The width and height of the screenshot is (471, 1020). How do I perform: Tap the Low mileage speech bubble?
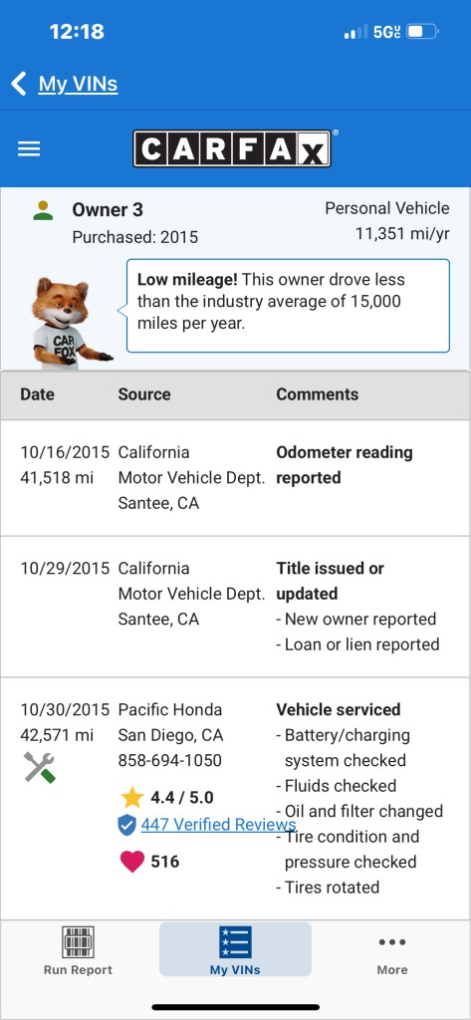[x=288, y=306]
